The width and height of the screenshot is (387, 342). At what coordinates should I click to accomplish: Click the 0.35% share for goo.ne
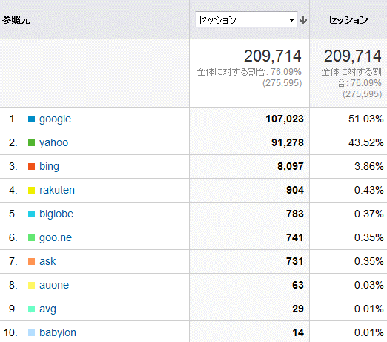369,238
